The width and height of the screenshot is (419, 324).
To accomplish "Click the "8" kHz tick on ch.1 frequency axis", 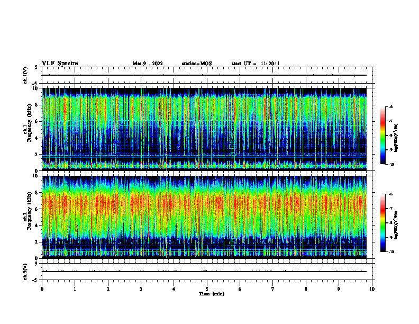I will point(37,105).
